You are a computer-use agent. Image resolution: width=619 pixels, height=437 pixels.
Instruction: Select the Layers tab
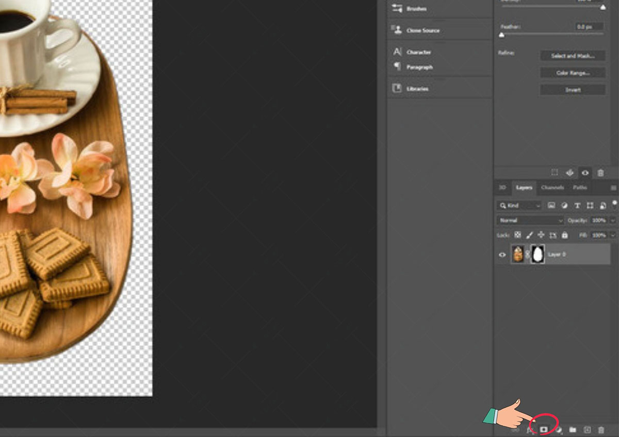(524, 188)
